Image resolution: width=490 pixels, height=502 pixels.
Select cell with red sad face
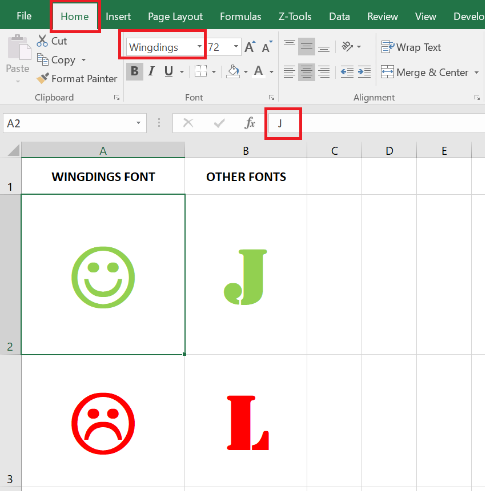coord(103,421)
